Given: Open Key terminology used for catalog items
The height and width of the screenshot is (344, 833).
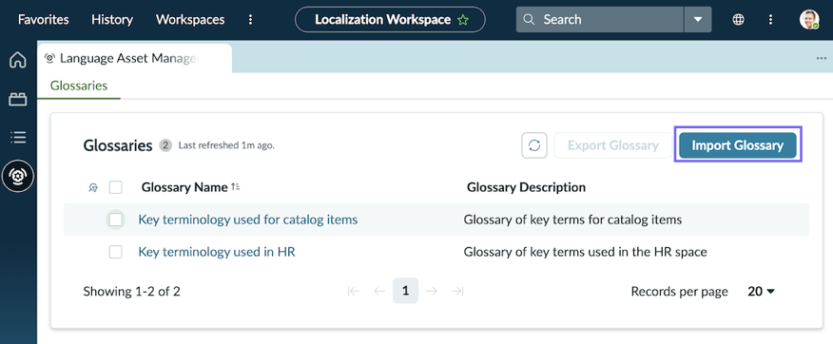Looking at the screenshot, I should point(247,220).
